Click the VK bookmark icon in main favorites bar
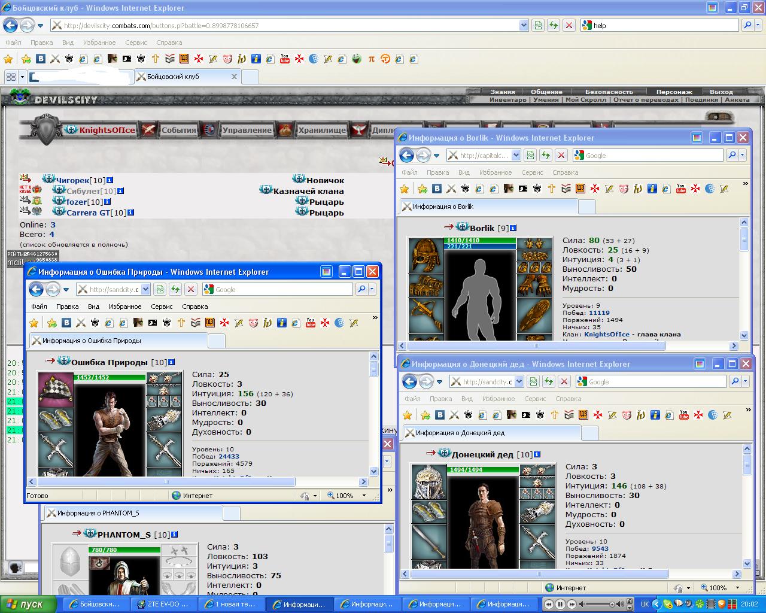766x613 pixels. pyautogui.click(x=41, y=59)
